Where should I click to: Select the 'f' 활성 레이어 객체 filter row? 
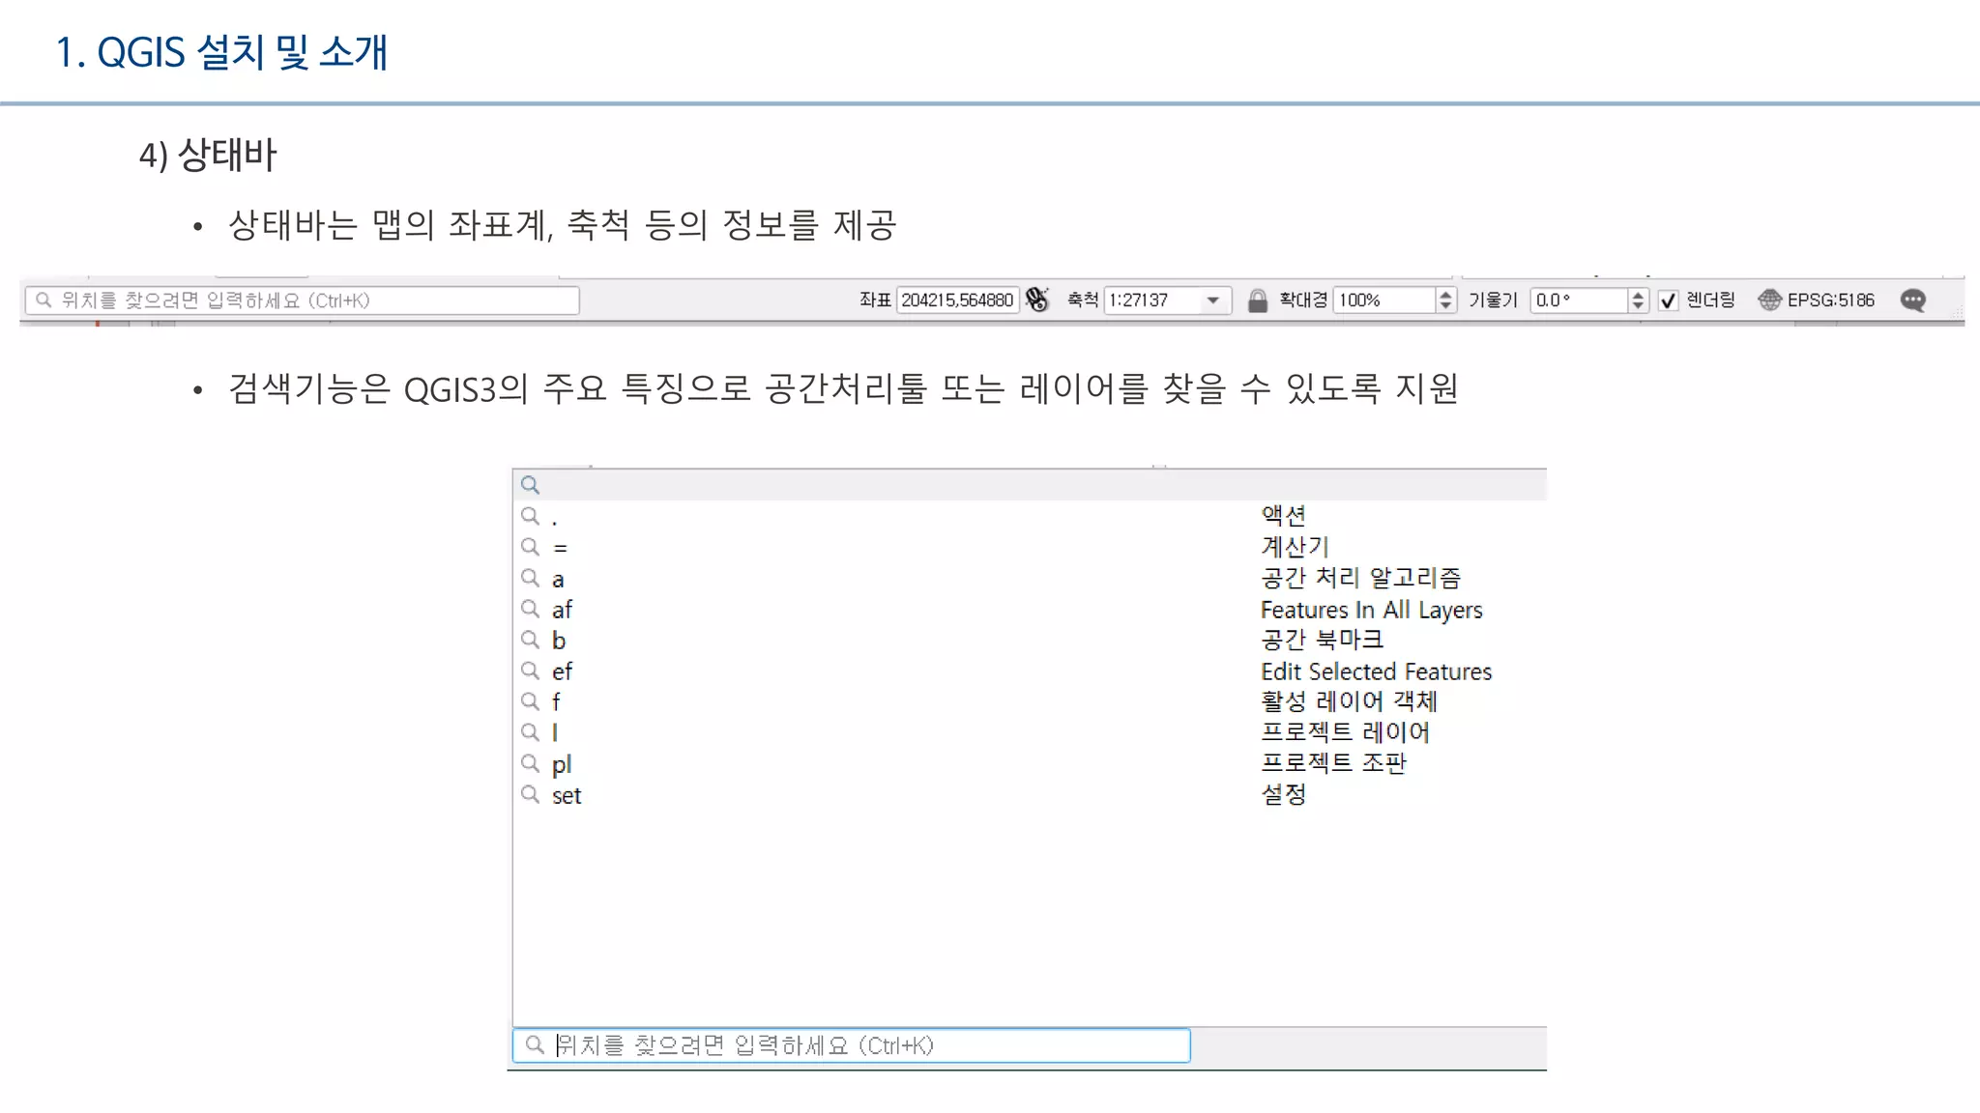(x=1030, y=701)
